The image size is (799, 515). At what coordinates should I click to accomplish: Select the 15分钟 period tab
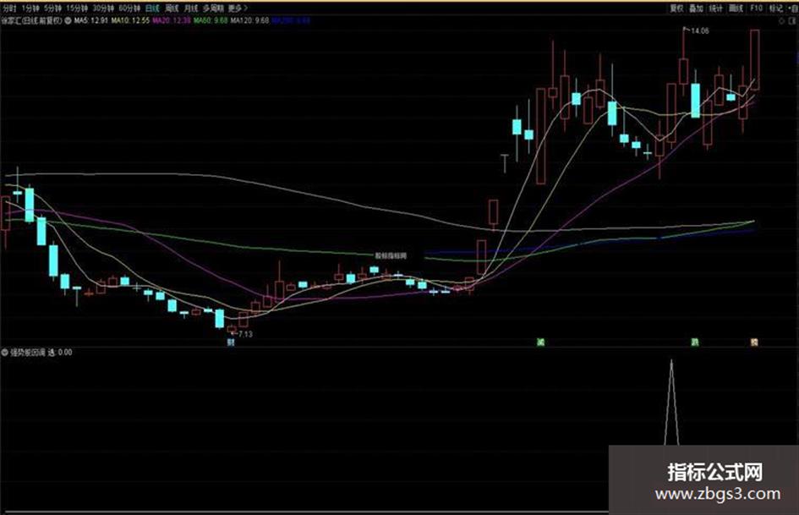pos(77,8)
